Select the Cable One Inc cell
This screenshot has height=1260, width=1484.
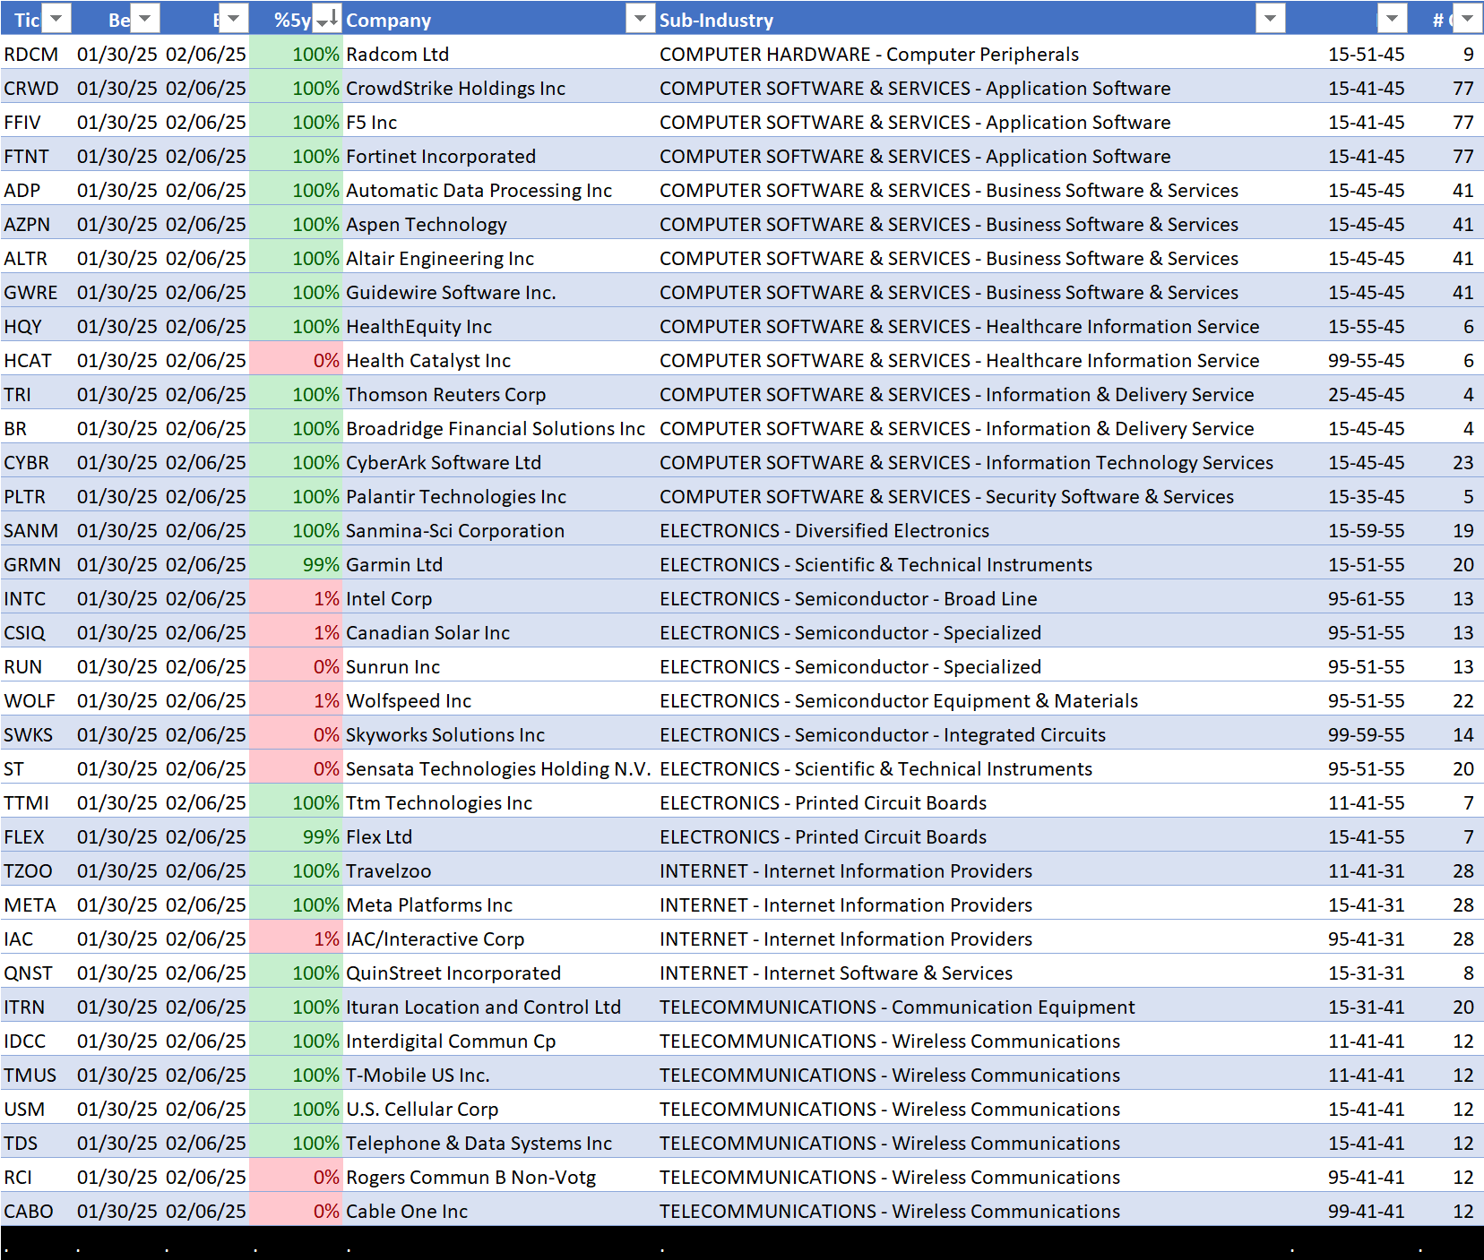coord(499,1211)
